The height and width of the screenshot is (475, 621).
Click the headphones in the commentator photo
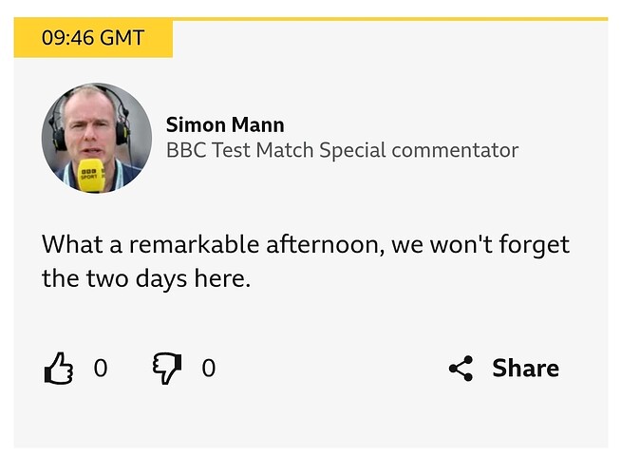(60, 130)
